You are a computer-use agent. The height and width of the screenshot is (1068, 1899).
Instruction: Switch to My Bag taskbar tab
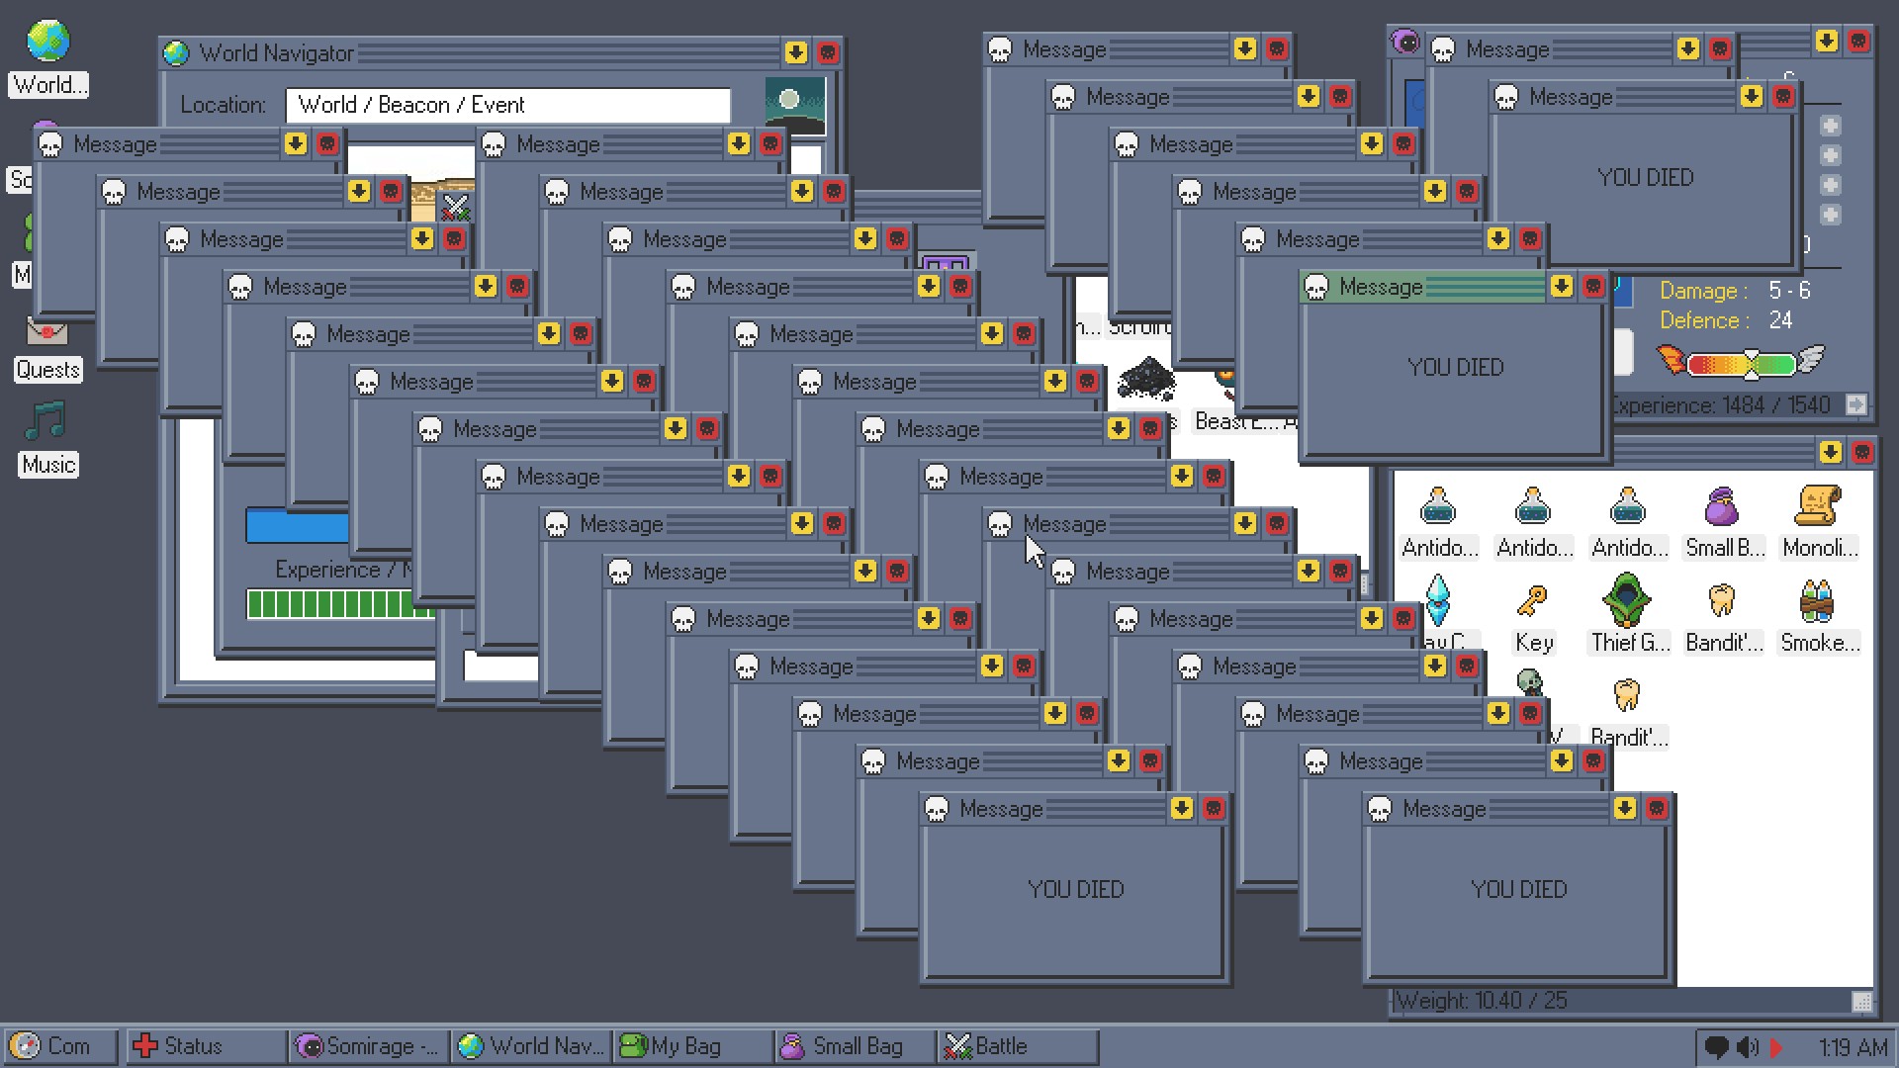[x=692, y=1046]
